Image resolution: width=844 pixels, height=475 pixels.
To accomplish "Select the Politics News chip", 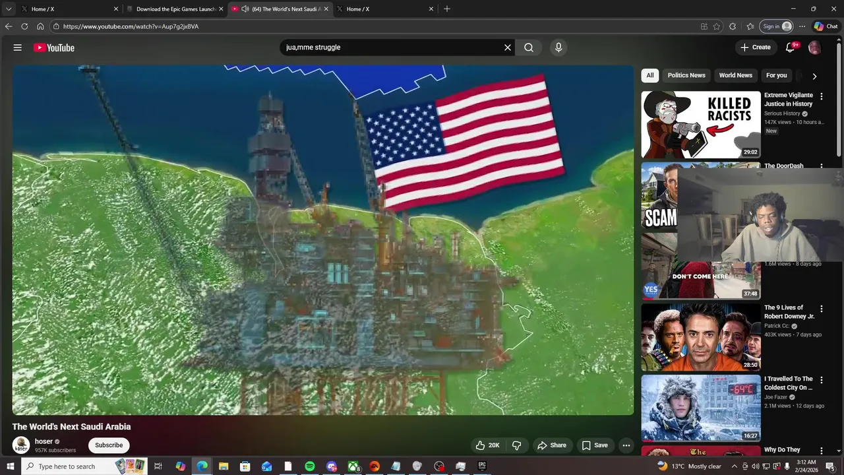I will click(686, 75).
